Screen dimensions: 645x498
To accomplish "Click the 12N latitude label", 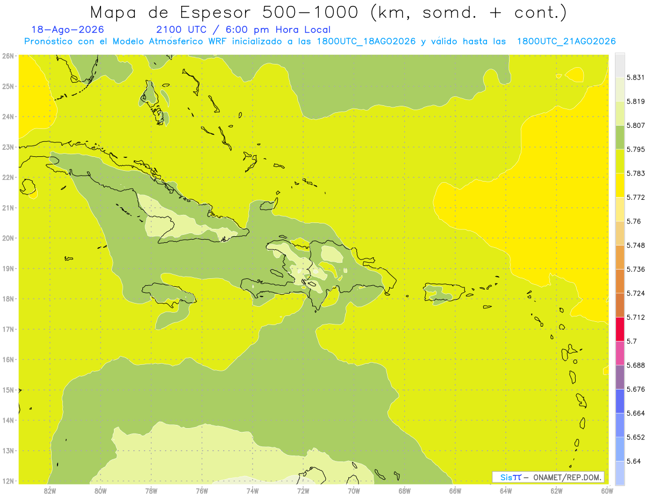I will coord(8,481).
